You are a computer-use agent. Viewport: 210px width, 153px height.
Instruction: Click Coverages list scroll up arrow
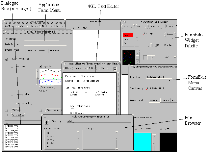coord(117,132)
